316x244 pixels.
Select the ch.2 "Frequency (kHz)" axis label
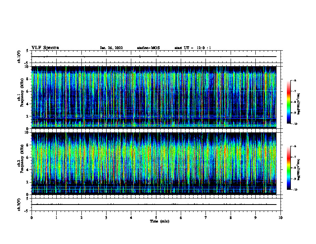tap(22, 159)
